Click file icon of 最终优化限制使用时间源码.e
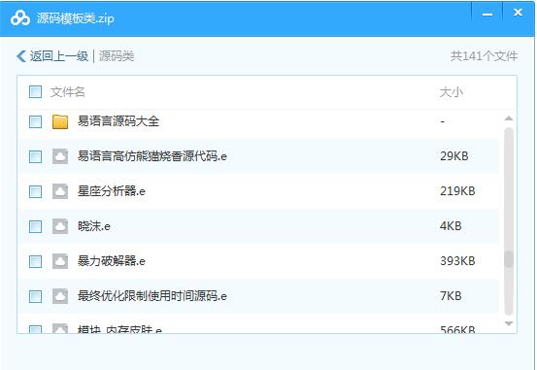 (60, 296)
